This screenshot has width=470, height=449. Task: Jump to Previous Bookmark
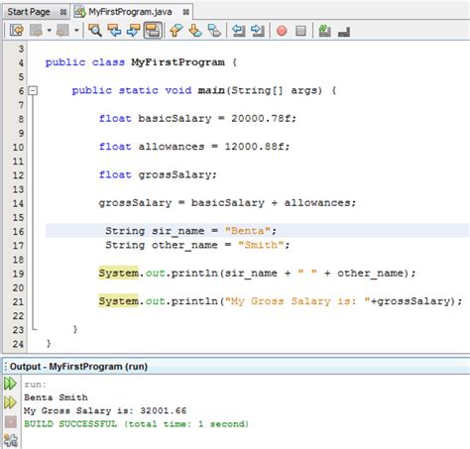(176, 31)
